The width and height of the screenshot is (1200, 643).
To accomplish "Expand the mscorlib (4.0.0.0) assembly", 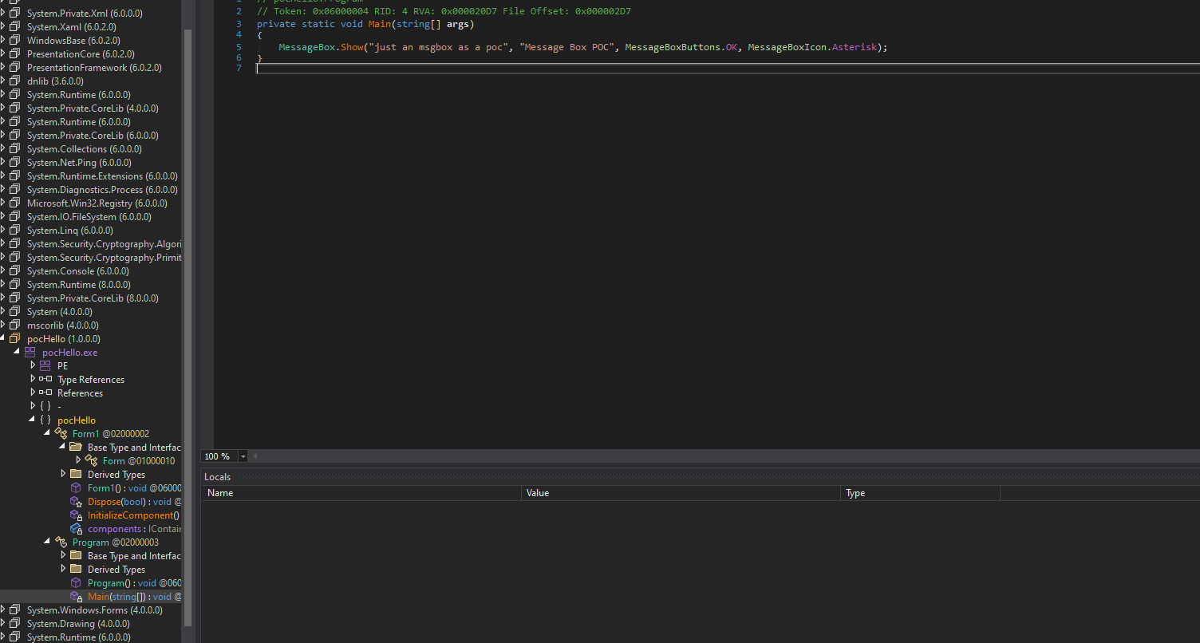I will point(2,325).
